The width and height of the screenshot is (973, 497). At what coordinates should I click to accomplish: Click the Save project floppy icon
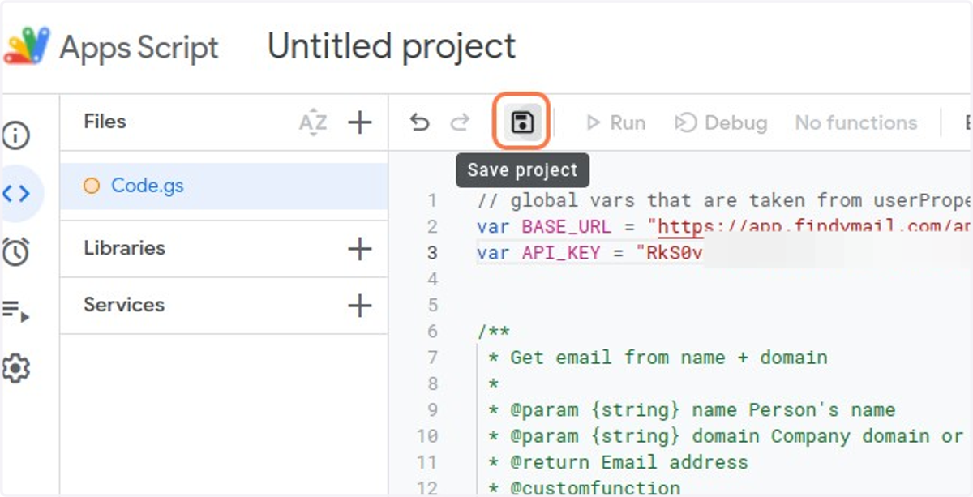[522, 122]
